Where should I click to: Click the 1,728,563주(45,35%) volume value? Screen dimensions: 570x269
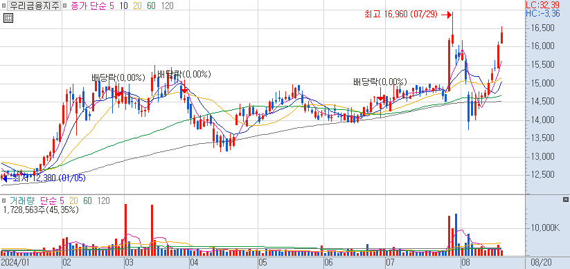(41, 210)
